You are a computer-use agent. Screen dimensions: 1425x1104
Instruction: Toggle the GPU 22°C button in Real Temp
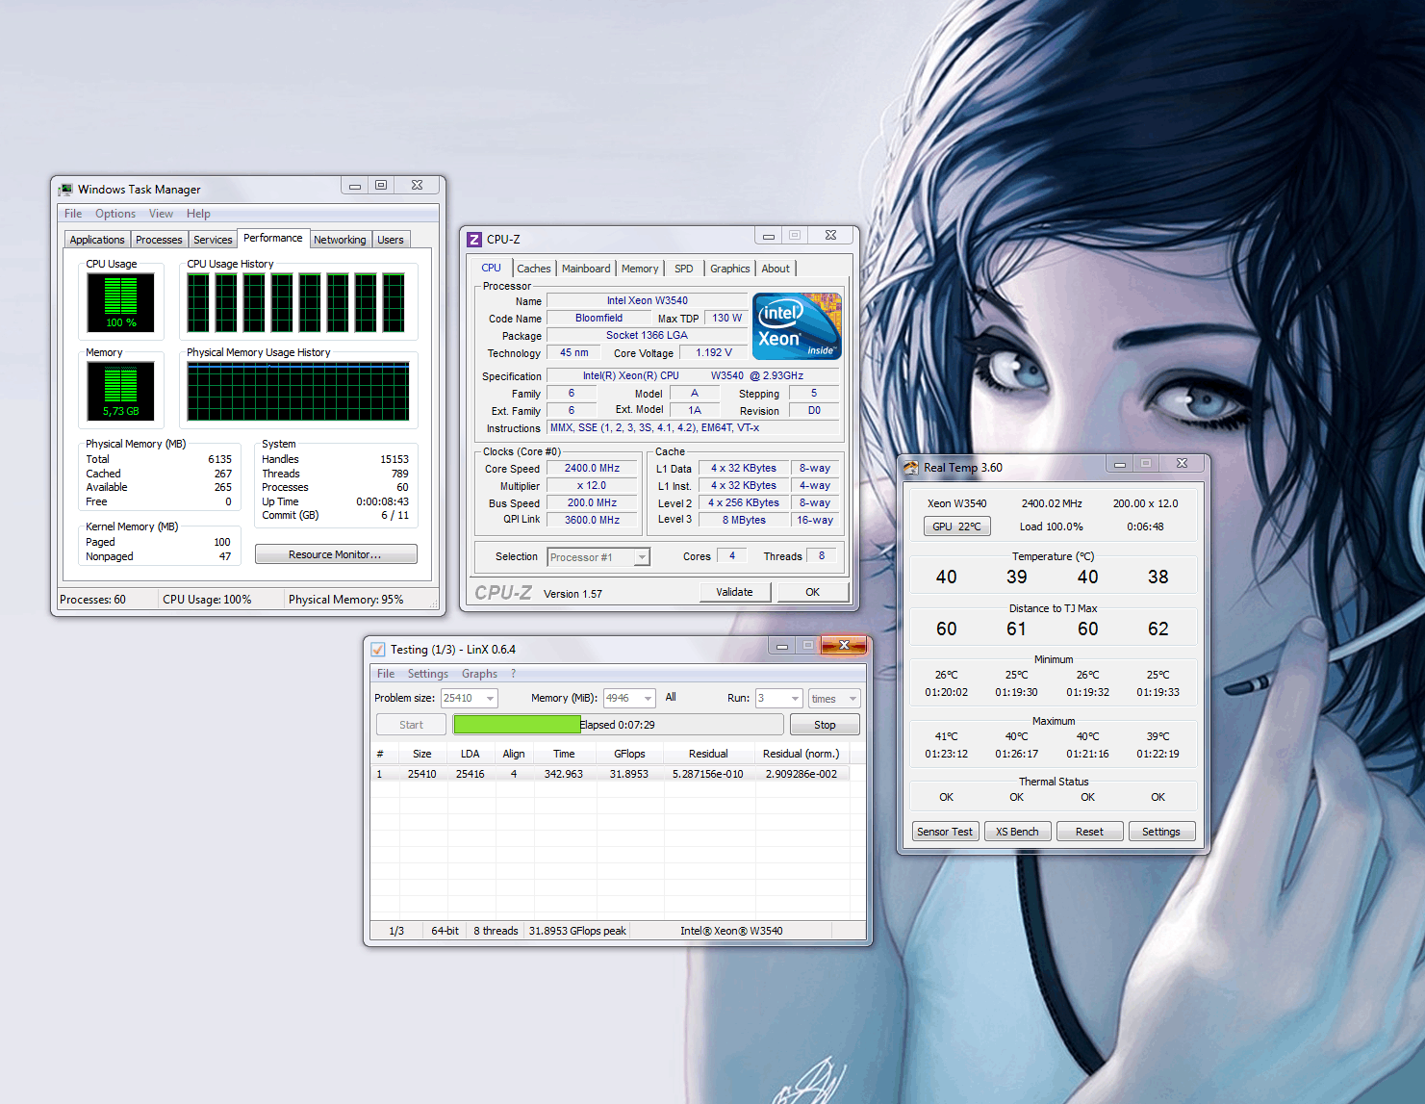tap(956, 526)
